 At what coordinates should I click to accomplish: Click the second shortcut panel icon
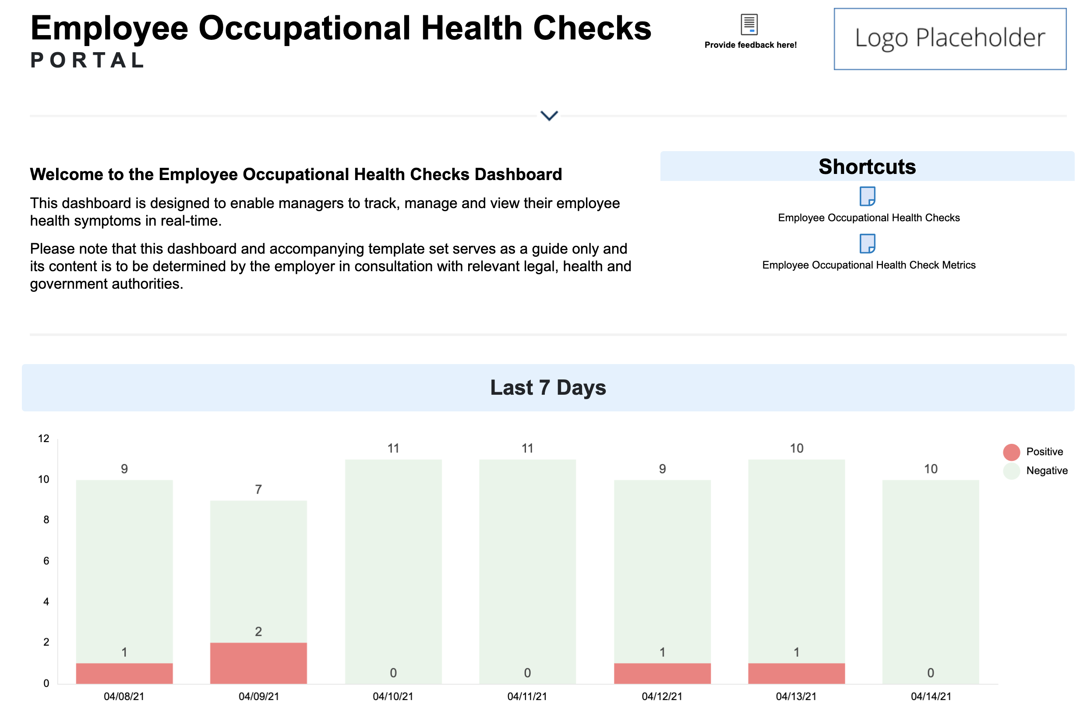[x=868, y=245]
